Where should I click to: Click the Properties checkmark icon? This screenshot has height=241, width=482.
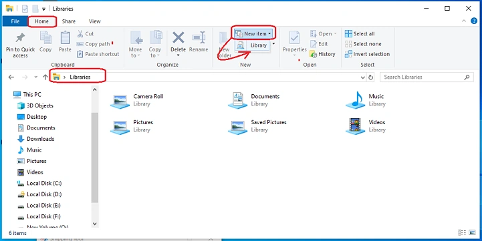[295, 38]
